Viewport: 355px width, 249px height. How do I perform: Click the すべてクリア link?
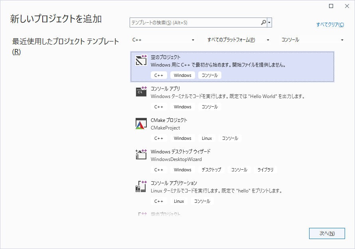click(330, 25)
